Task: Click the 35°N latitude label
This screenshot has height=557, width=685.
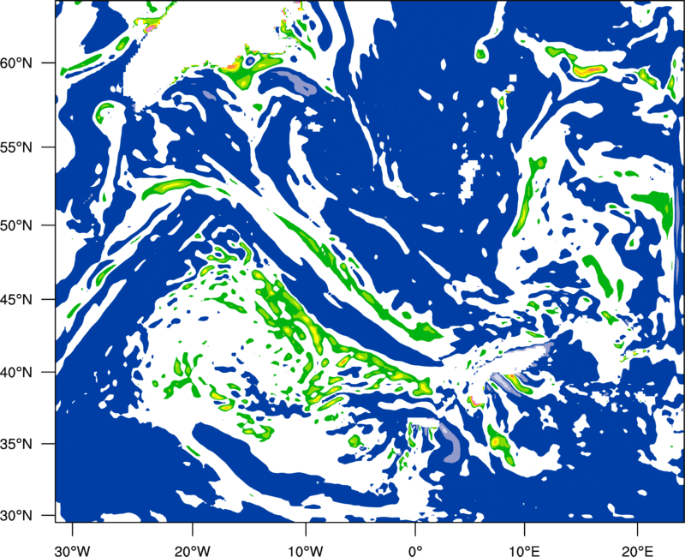Action: (x=17, y=444)
